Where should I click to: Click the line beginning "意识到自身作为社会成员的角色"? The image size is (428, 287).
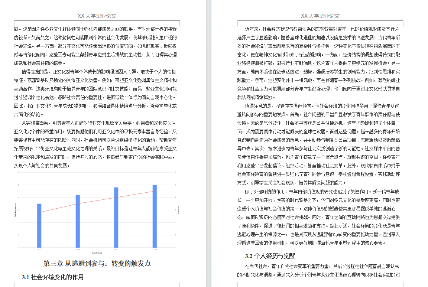tap(318, 140)
